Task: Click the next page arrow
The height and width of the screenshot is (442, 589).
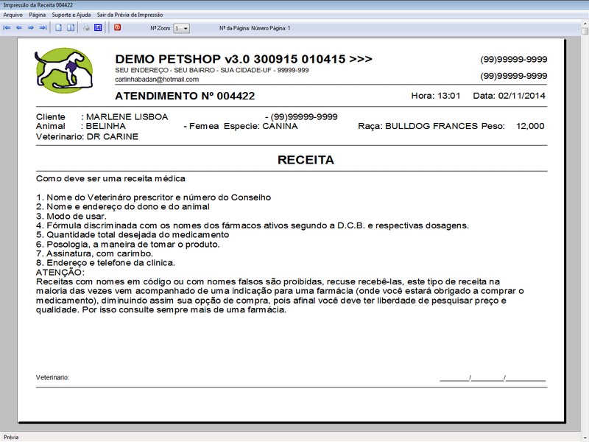Action: (x=31, y=28)
